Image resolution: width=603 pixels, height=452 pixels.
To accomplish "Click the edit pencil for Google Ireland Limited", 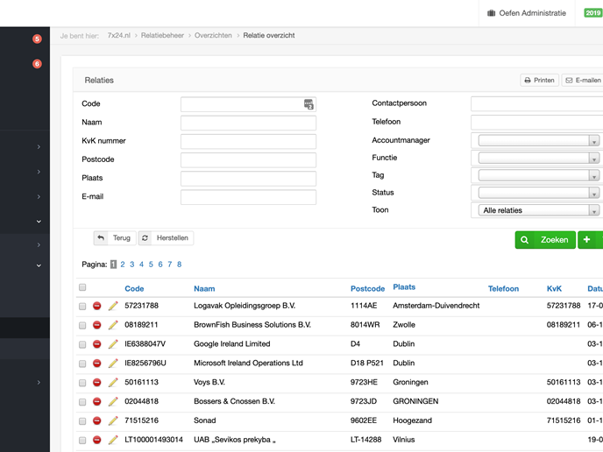I will 113,344.
